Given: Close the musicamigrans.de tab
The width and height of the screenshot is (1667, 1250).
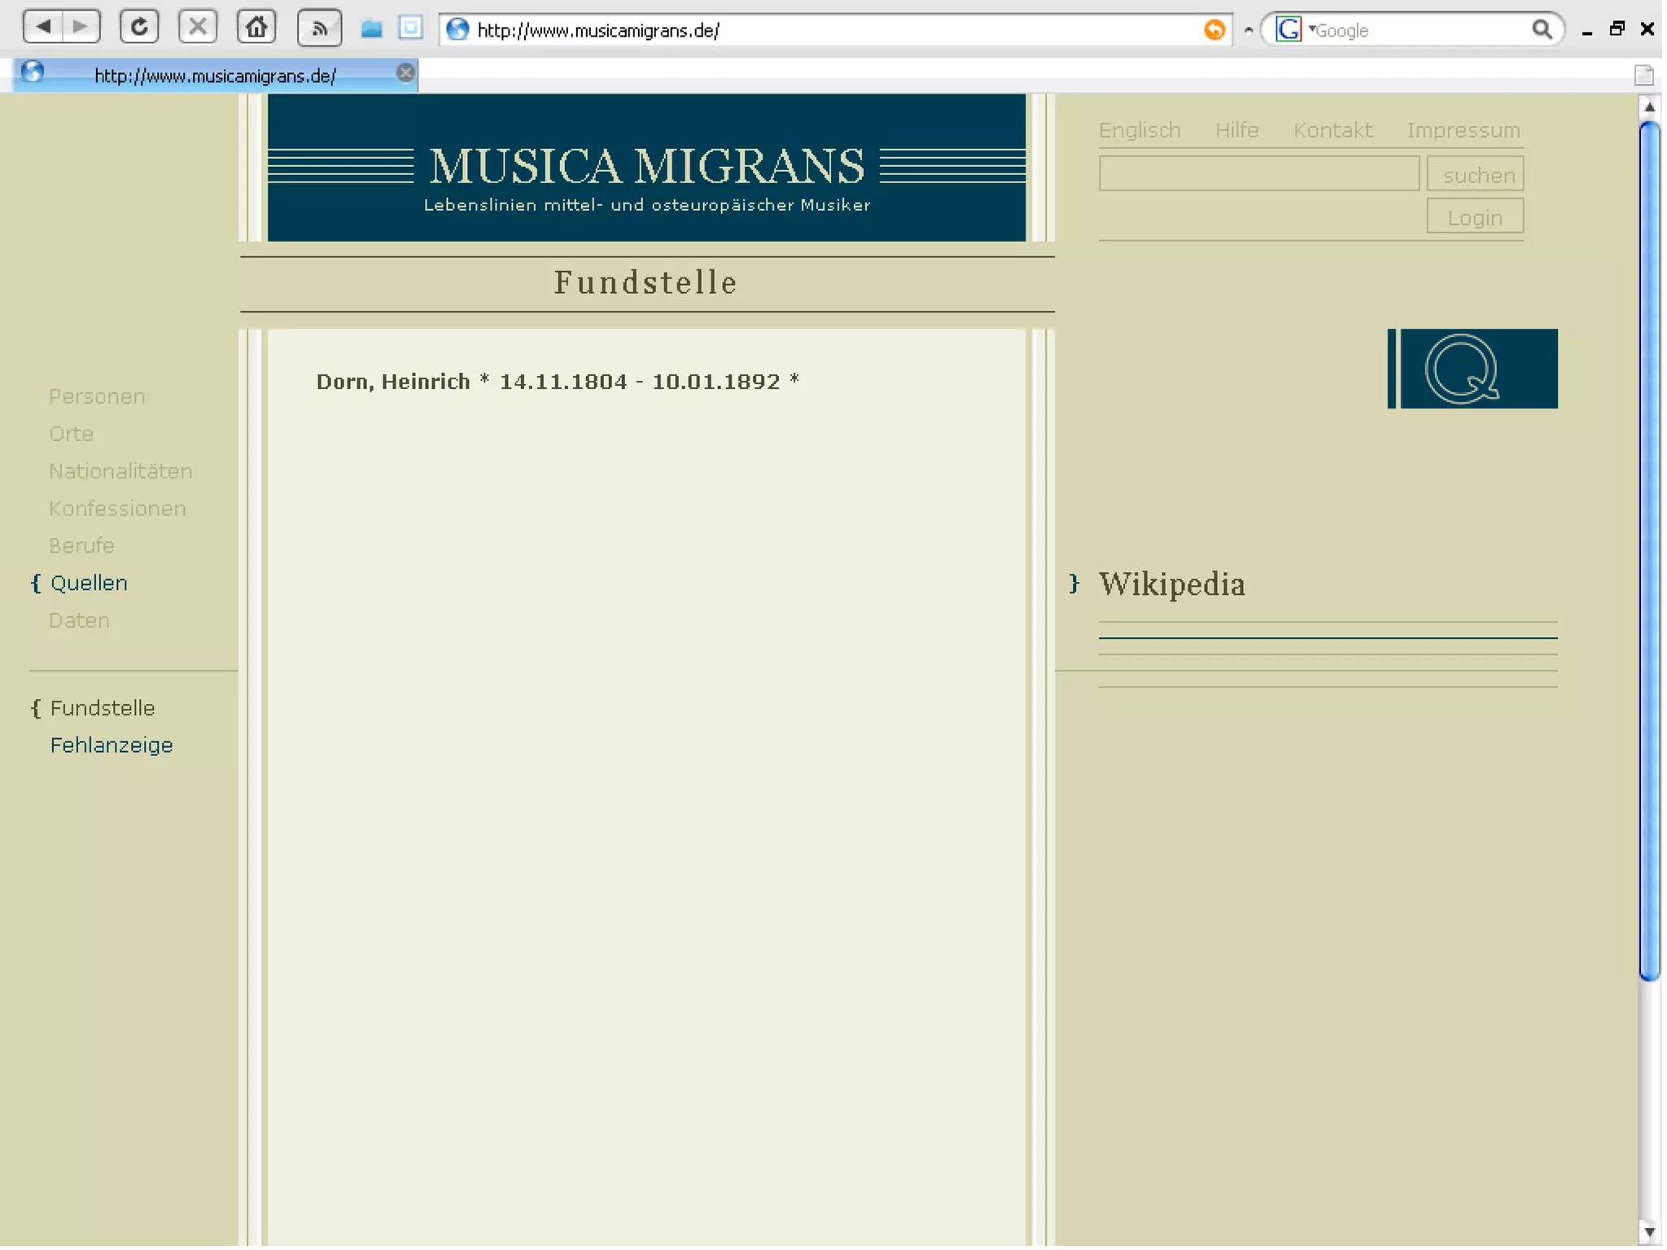Looking at the screenshot, I should coord(405,73).
